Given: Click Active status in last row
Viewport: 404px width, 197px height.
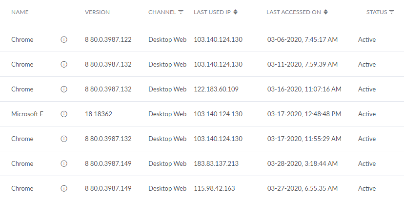Looking at the screenshot, I should (x=367, y=188).
